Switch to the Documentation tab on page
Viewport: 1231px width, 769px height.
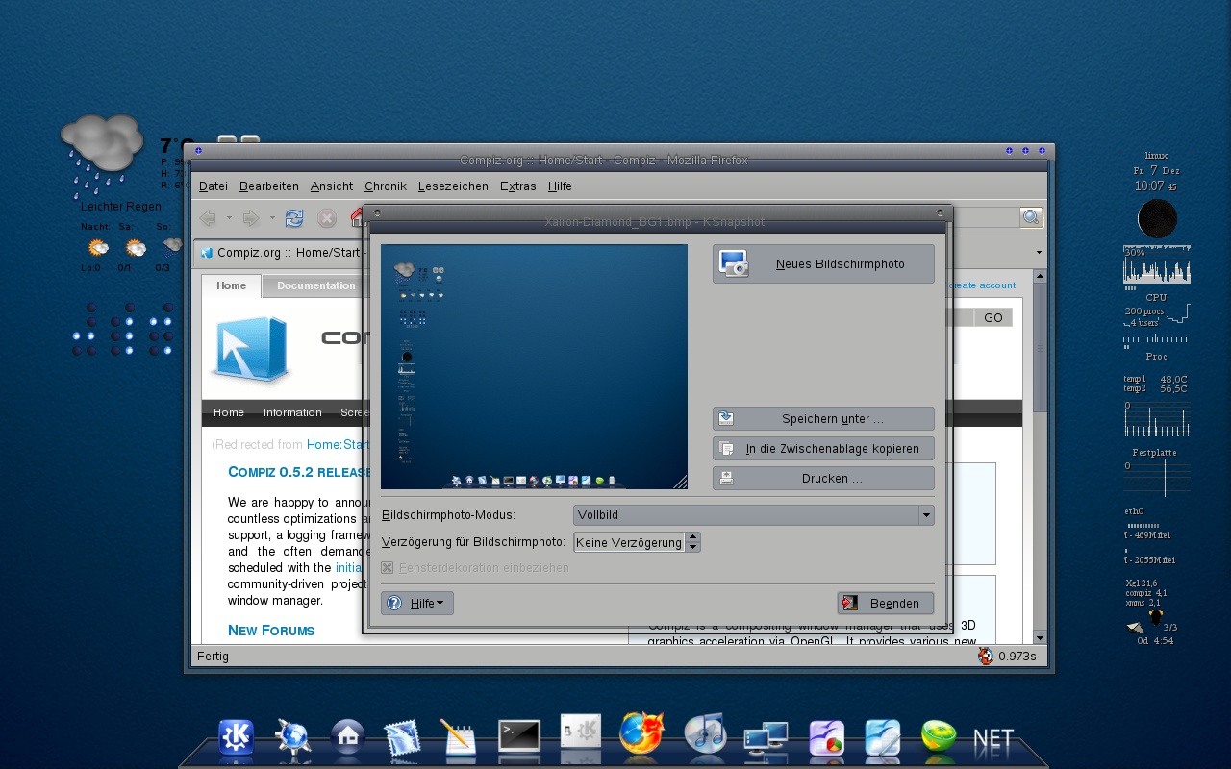tap(316, 285)
